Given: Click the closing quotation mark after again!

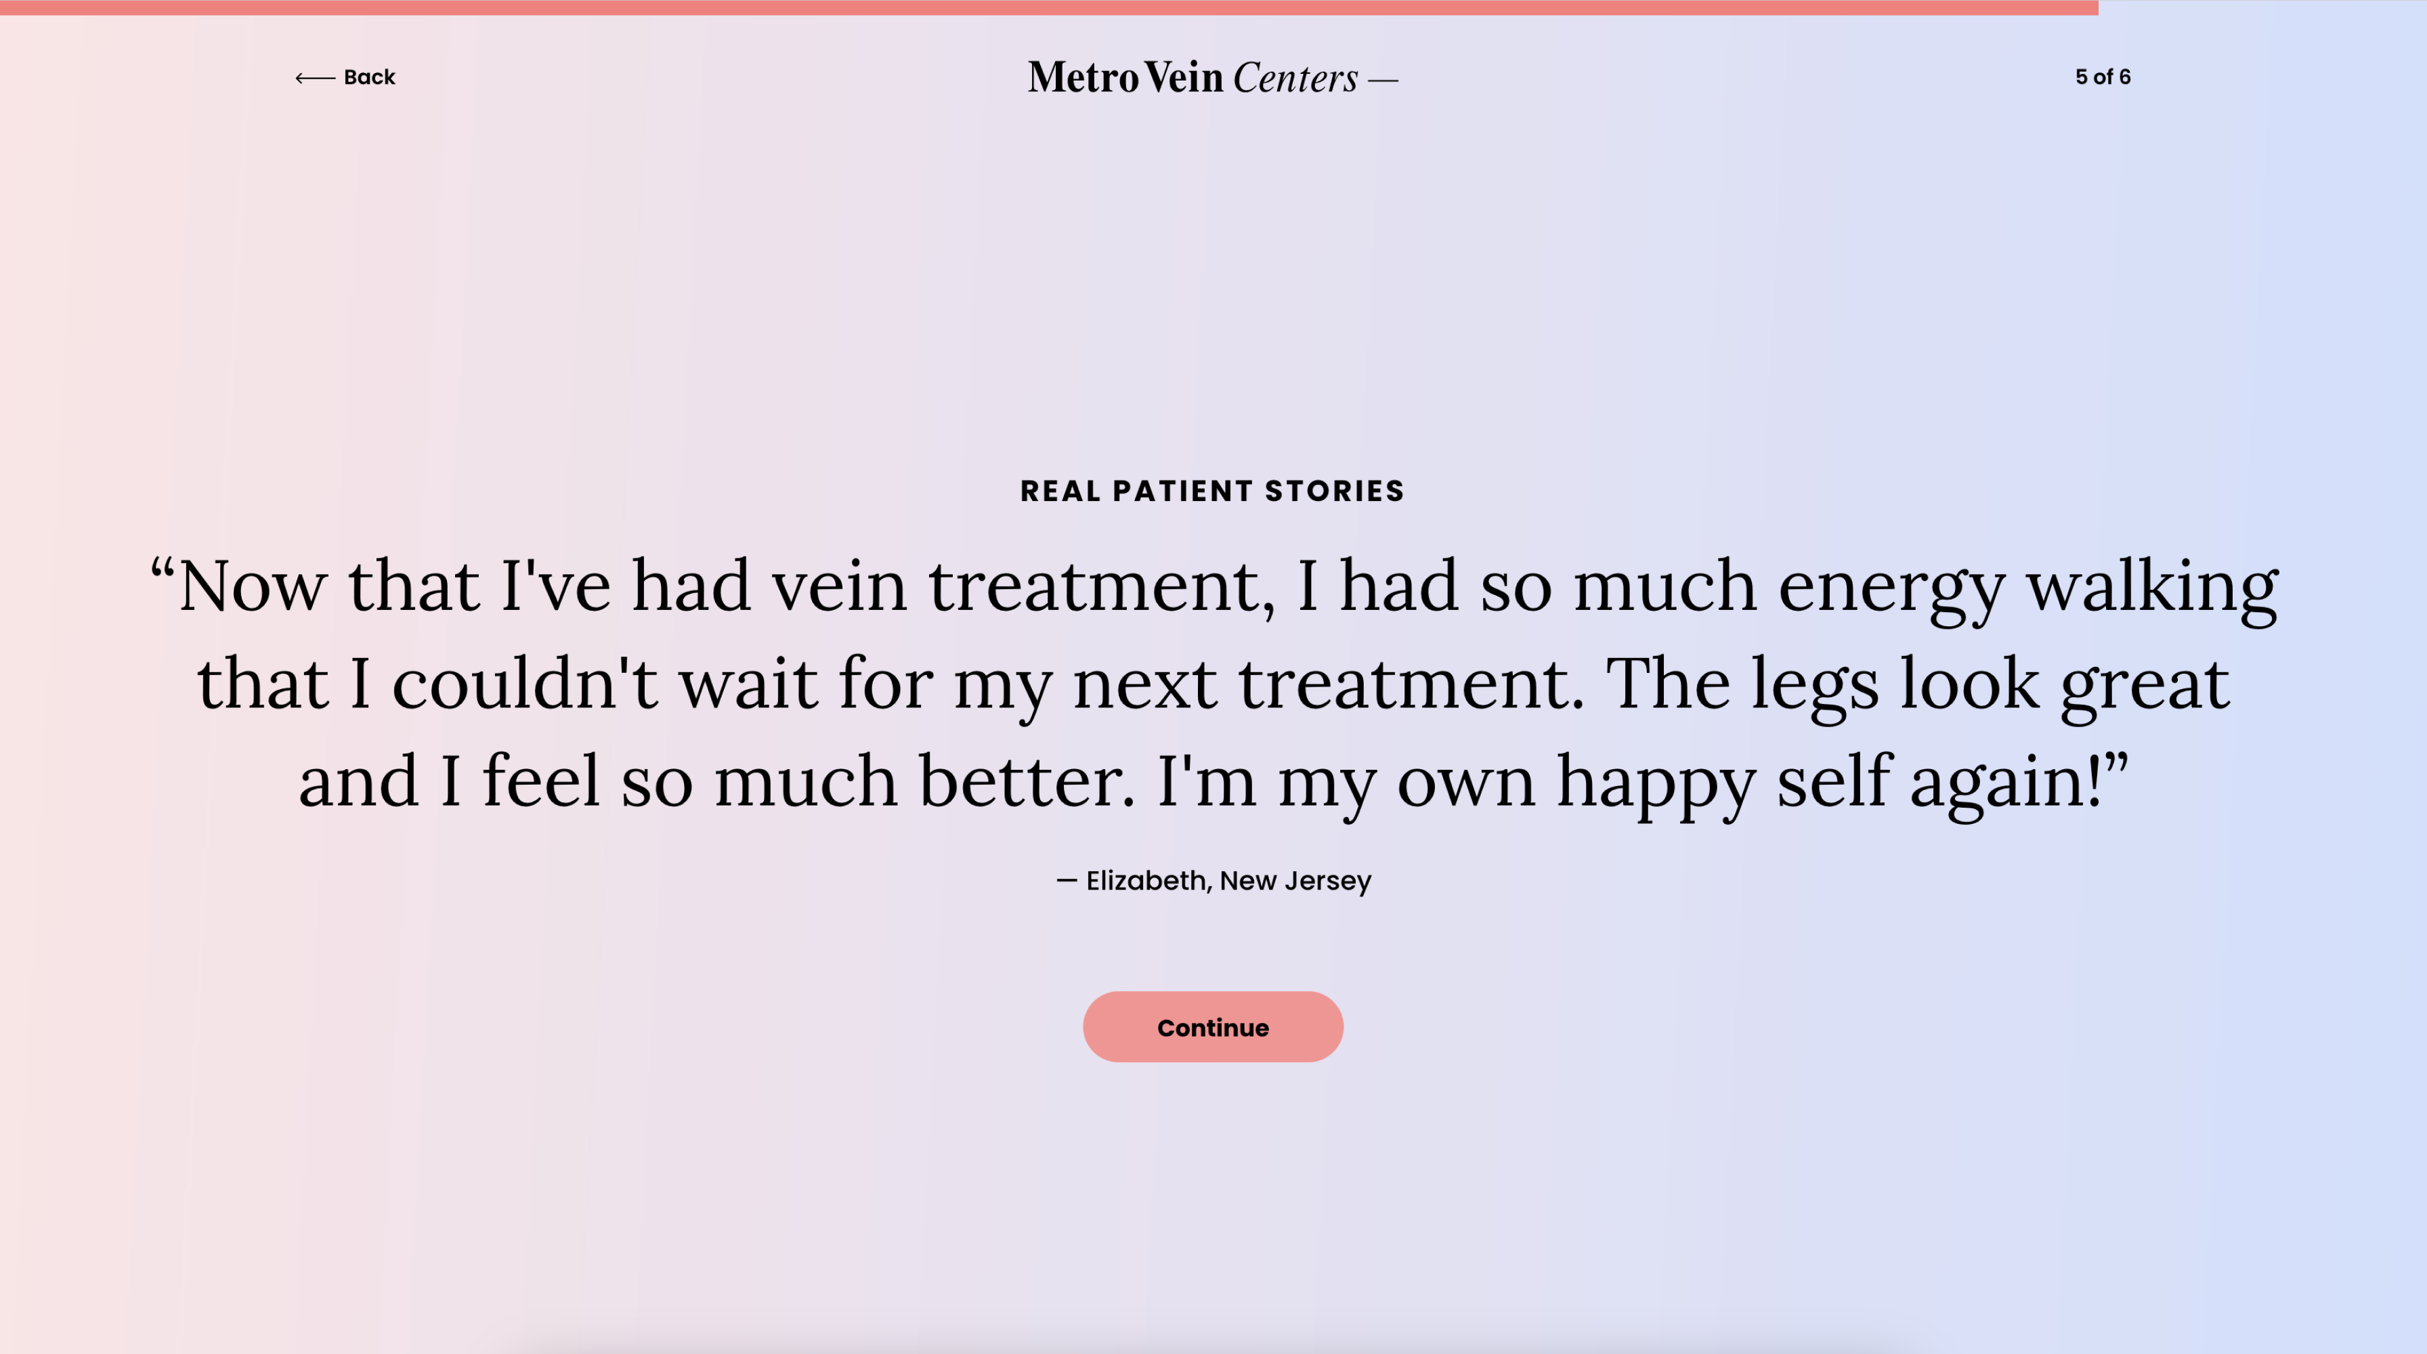Looking at the screenshot, I should [2116, 764].
